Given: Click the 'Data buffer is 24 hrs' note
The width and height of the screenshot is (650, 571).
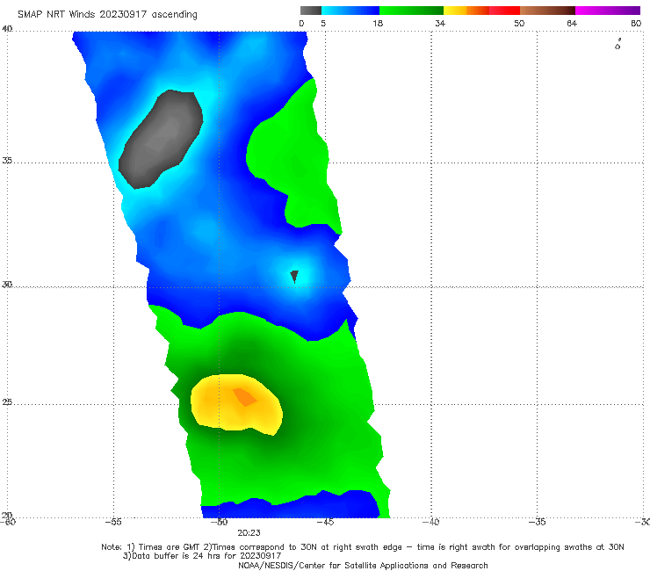Looking at the screenshot, I should coord(202,556).
